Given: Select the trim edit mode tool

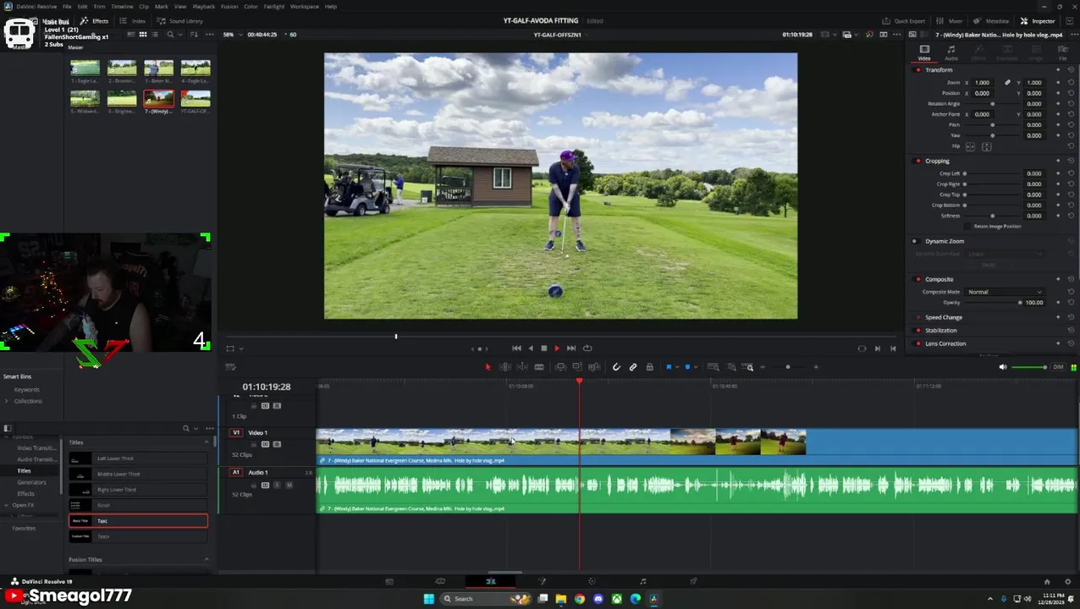Looking at the screenshot, I should click(505, 367).
